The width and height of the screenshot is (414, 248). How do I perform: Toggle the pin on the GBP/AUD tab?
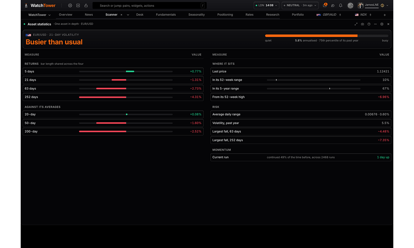(x=340, y=15)
